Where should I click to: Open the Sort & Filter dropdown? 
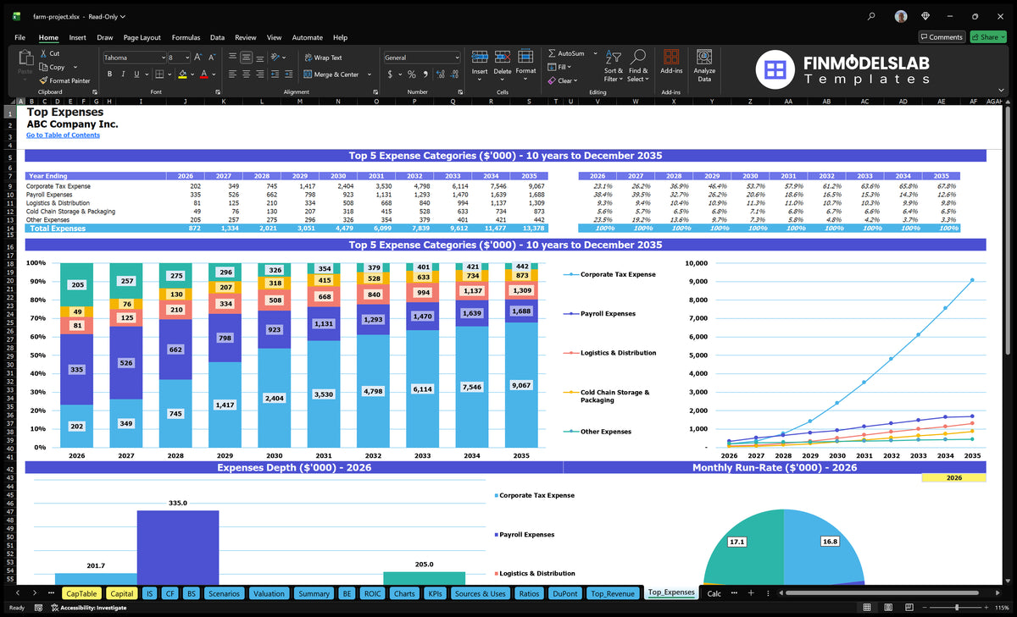coord(613,67)
